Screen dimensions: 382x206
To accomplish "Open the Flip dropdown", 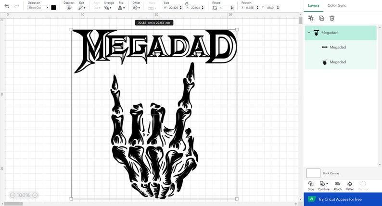I will coord(121,8).
